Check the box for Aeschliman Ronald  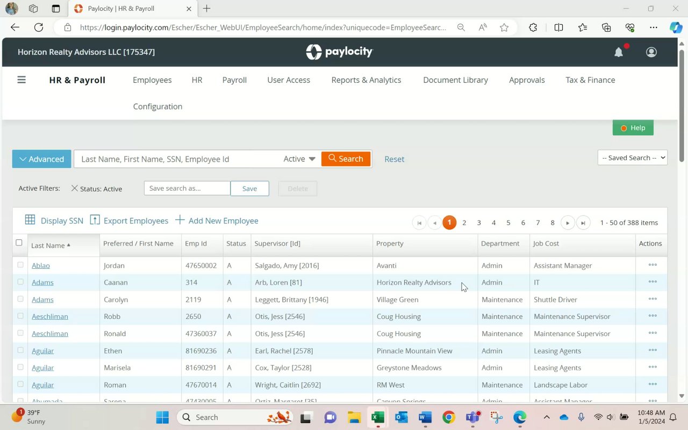[x=20, y=333]
